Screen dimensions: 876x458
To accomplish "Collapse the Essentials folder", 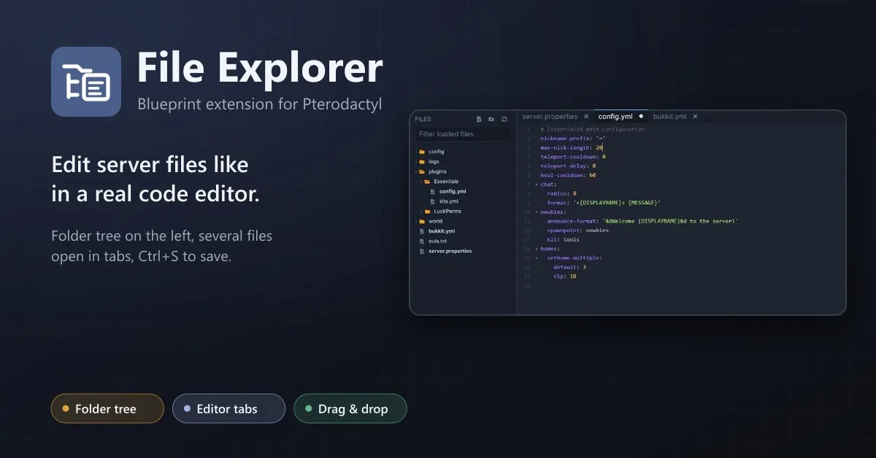I will click(x=422, y=182).
